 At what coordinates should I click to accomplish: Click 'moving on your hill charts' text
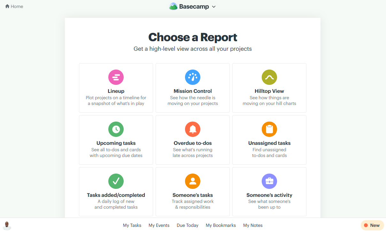pyautogui.click(x=269, y=103)
